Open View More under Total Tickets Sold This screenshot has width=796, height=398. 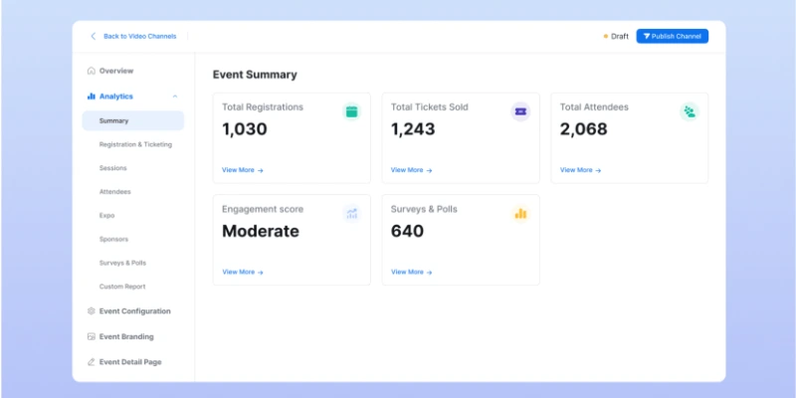tap(411, 170)
